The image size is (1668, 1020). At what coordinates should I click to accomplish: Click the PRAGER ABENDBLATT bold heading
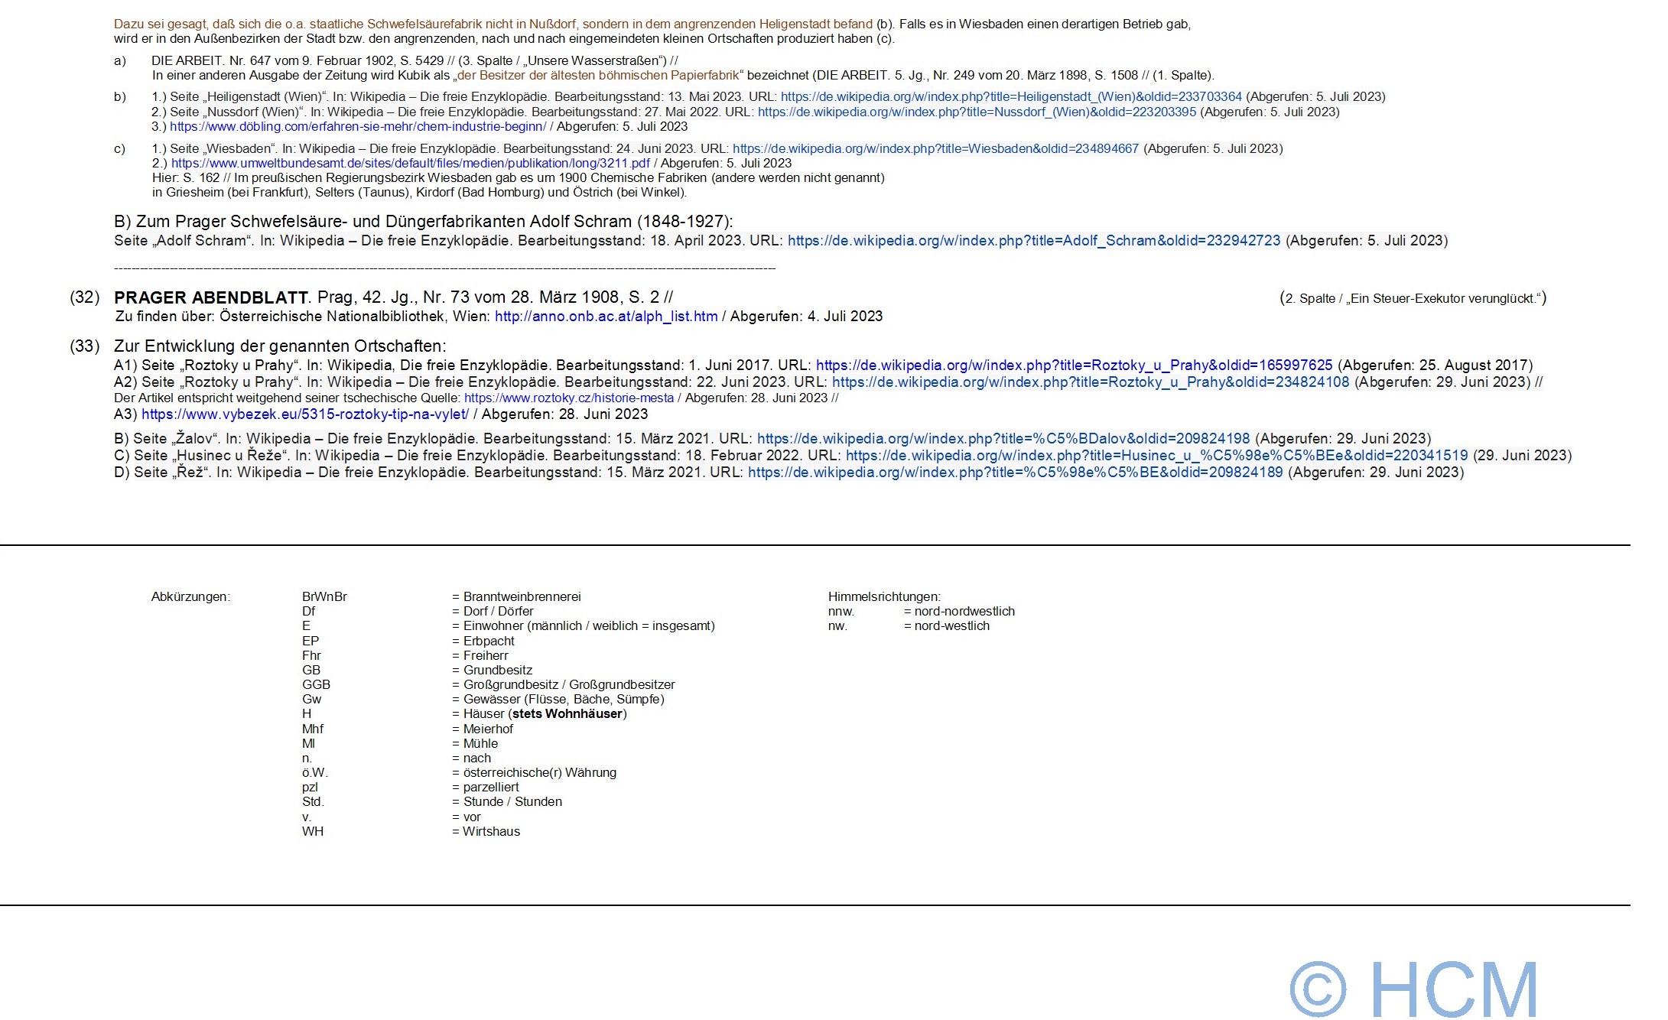211,297
